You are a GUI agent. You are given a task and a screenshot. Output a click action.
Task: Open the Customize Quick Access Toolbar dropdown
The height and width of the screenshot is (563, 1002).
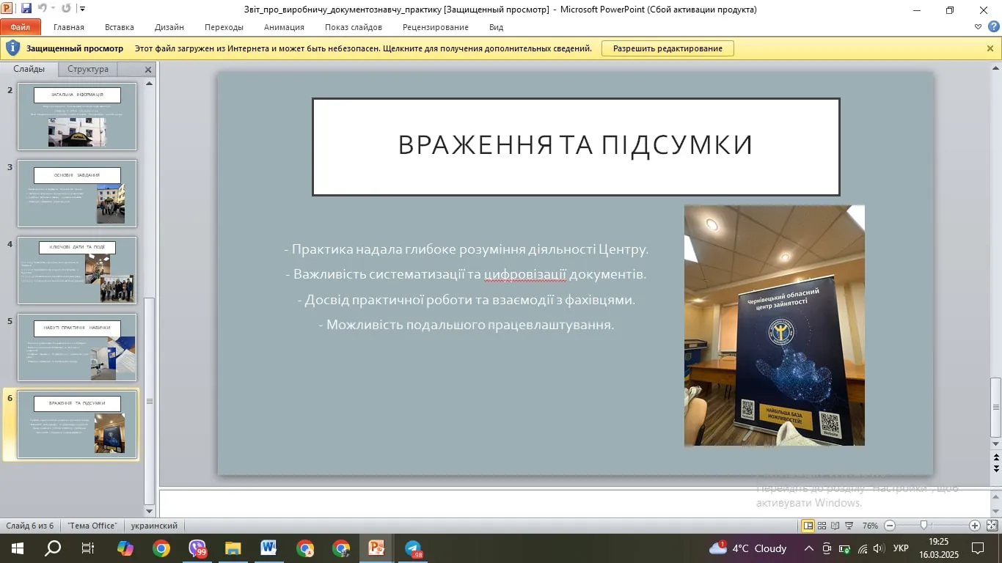(x=81, y=10)
